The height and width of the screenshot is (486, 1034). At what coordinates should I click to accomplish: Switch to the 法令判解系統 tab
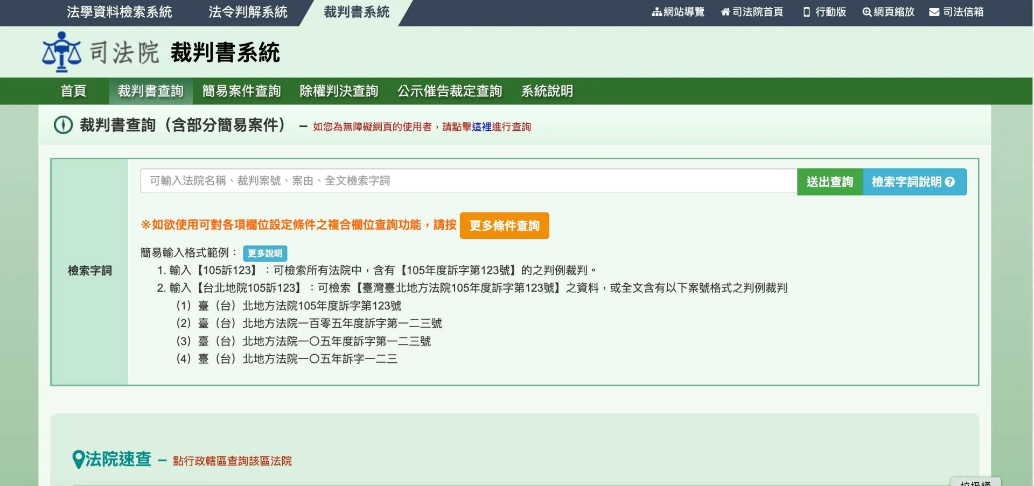[x=248, y=12]
